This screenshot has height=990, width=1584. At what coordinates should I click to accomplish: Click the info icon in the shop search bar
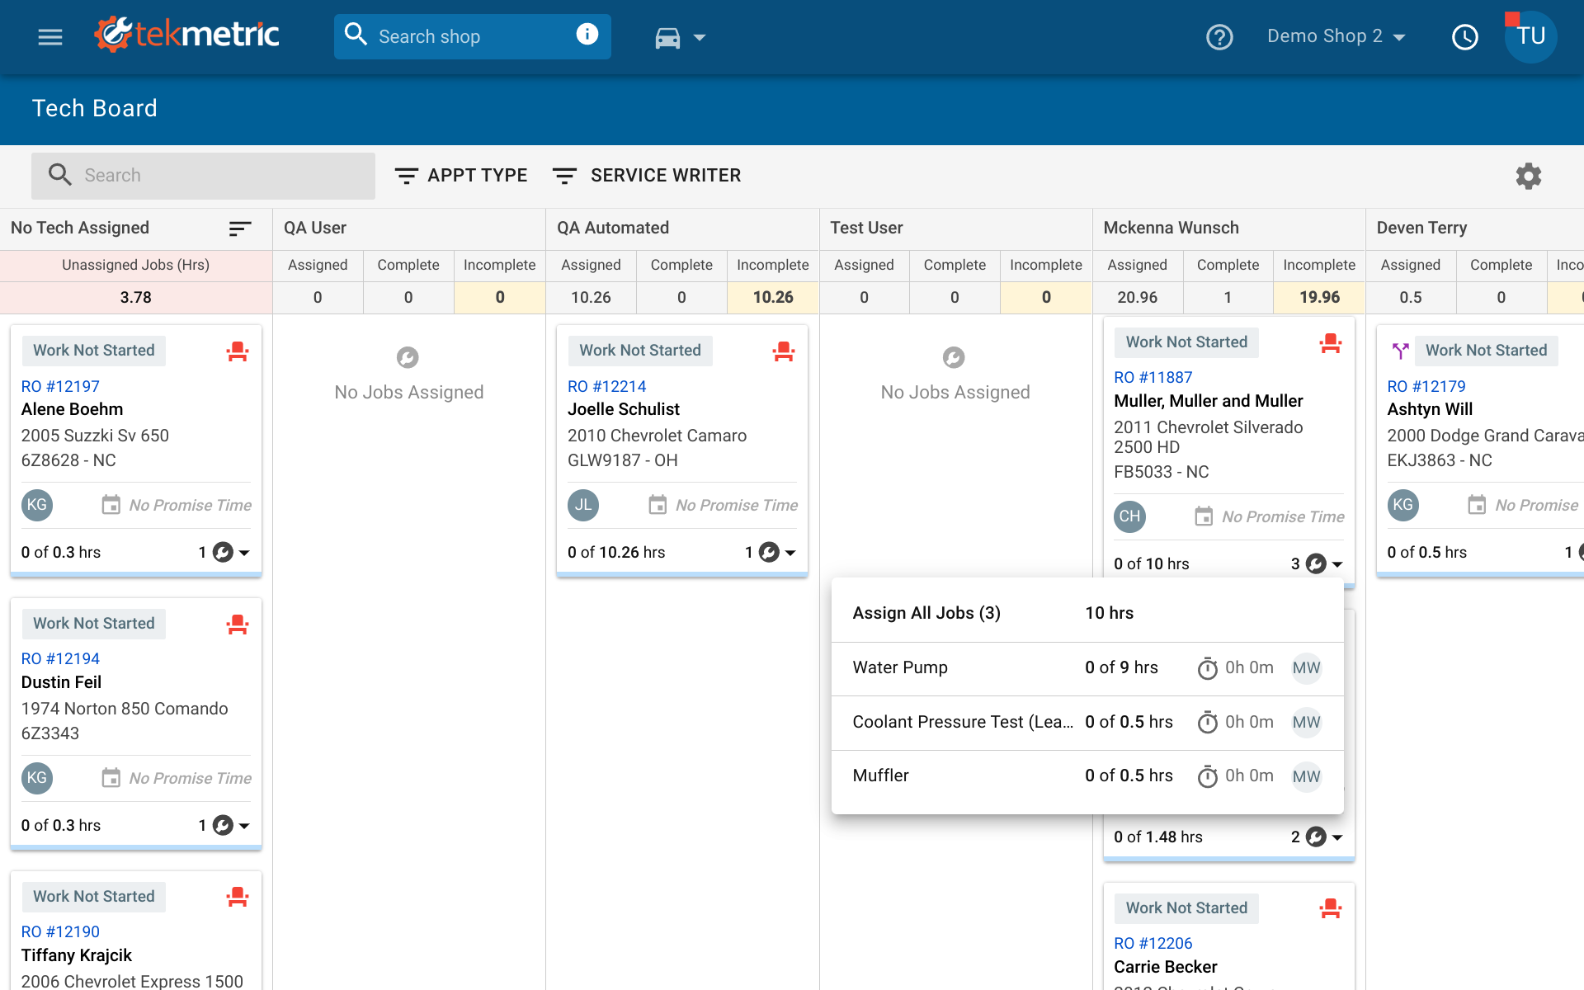coord(587,34)
